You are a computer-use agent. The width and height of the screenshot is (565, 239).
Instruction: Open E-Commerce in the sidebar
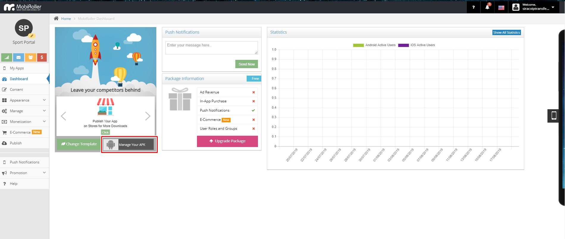tap(24, 132)
